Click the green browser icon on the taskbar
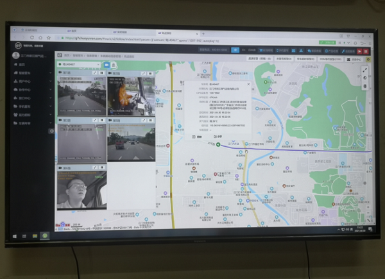Screen dimensions: 385x279 (x=45, y=236)
